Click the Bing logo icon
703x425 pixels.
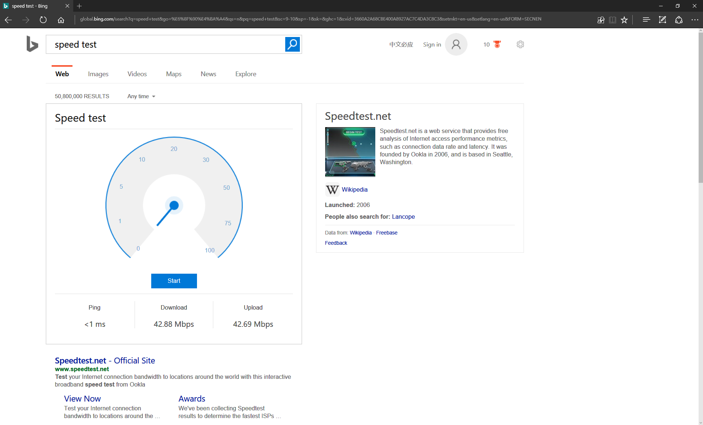32,44
